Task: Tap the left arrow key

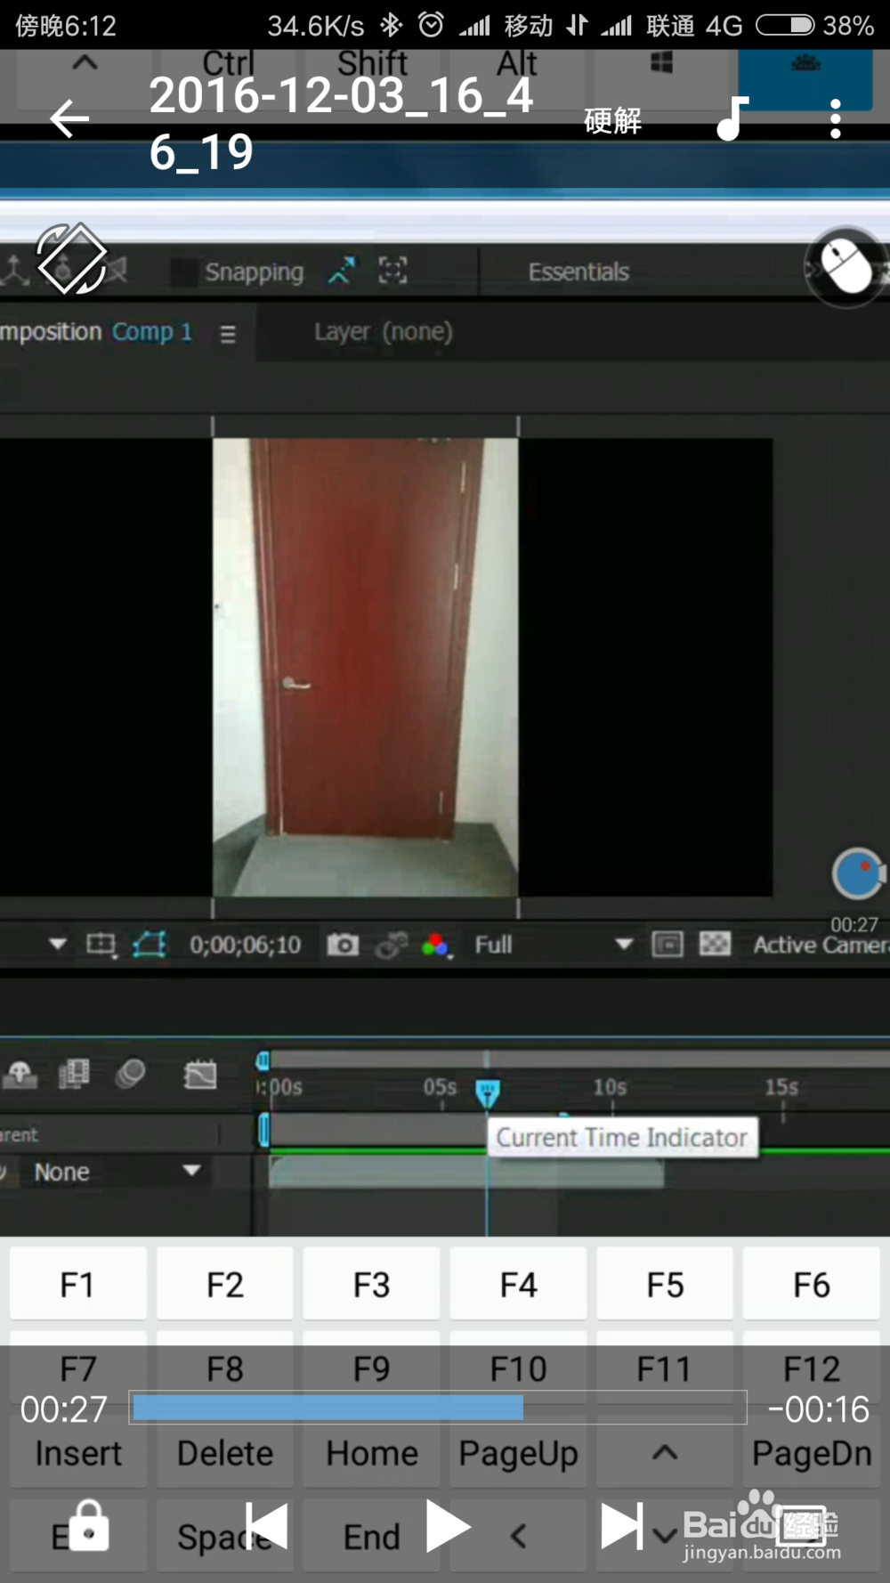Action: (x=518, y=1536)
